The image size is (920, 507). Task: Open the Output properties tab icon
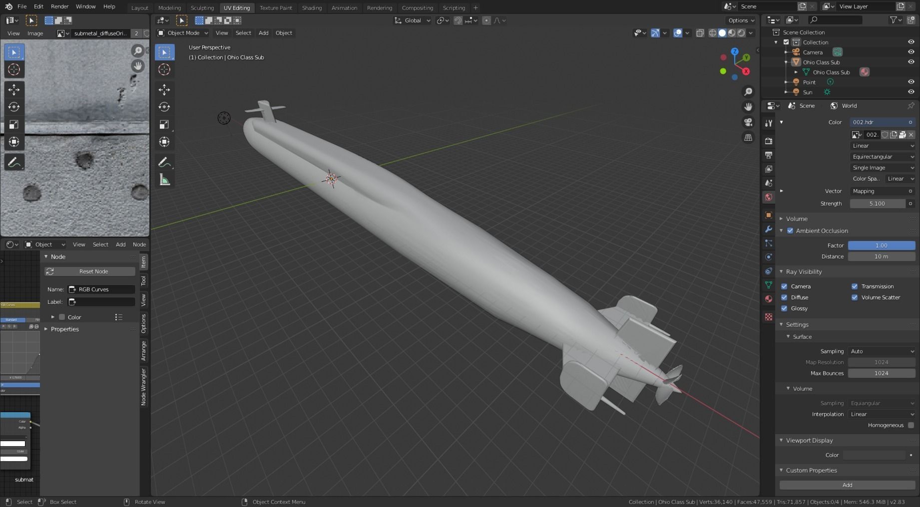[769, 155]
